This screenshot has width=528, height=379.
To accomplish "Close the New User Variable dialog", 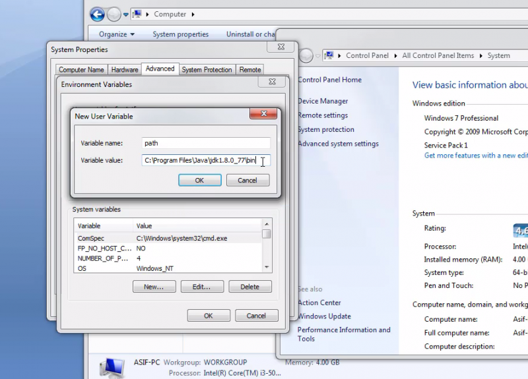I will coord(263,113).
